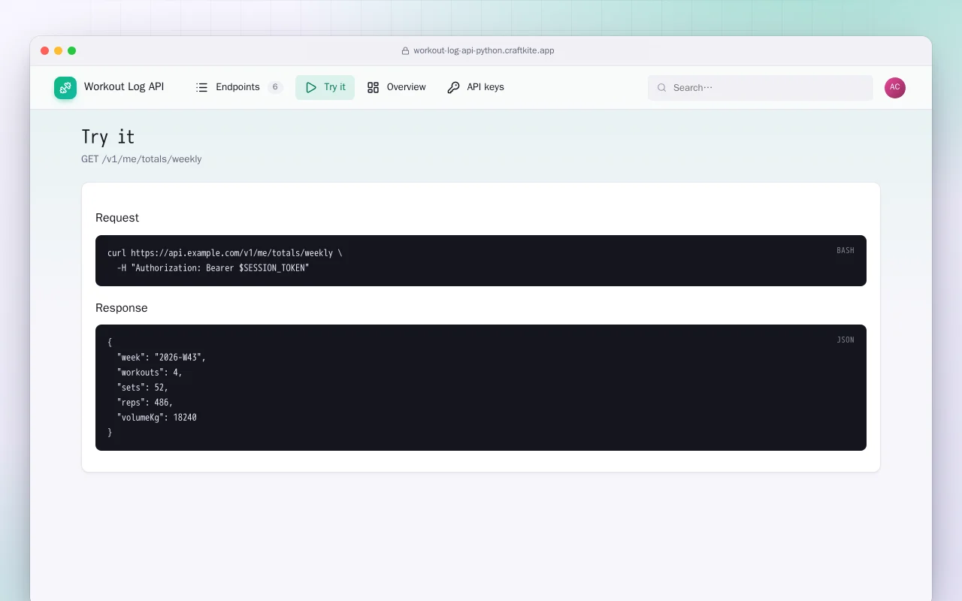The image size is (962, 601).
Task: Open the Endpoints tab
Action: click(238, 87)
